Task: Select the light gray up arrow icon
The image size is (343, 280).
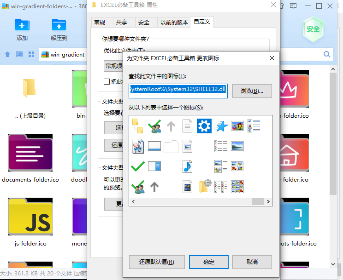Action: point(171,126)
